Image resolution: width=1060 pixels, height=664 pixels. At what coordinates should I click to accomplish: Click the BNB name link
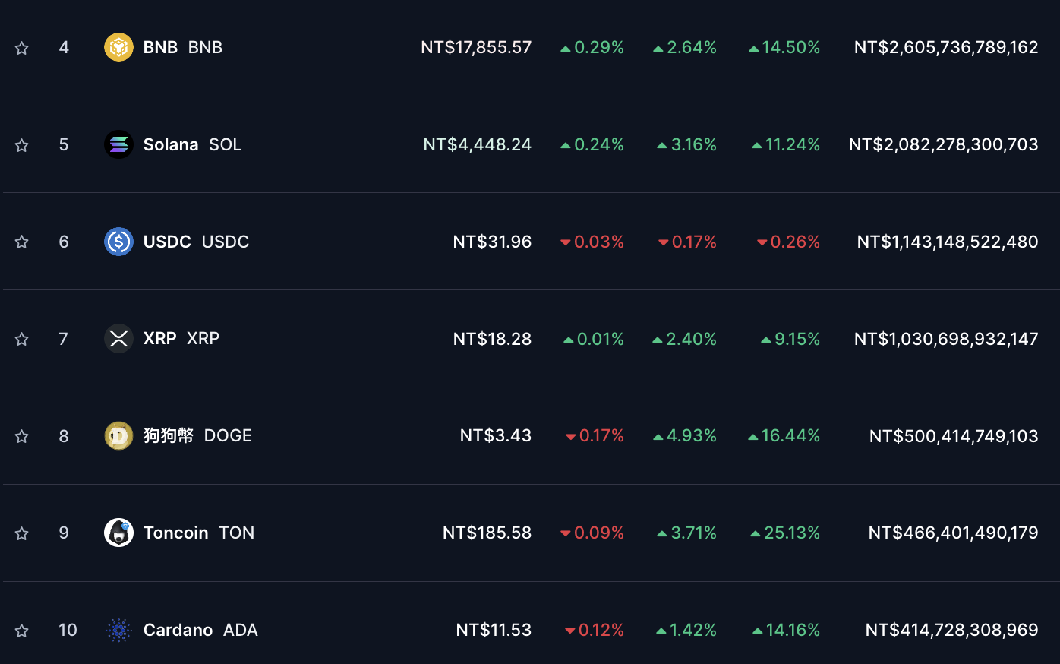click(160, 47)
